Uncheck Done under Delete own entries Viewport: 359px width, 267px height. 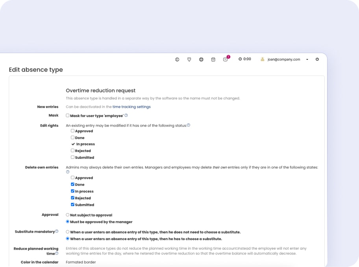pyautogui.click(x=72, y=184)
